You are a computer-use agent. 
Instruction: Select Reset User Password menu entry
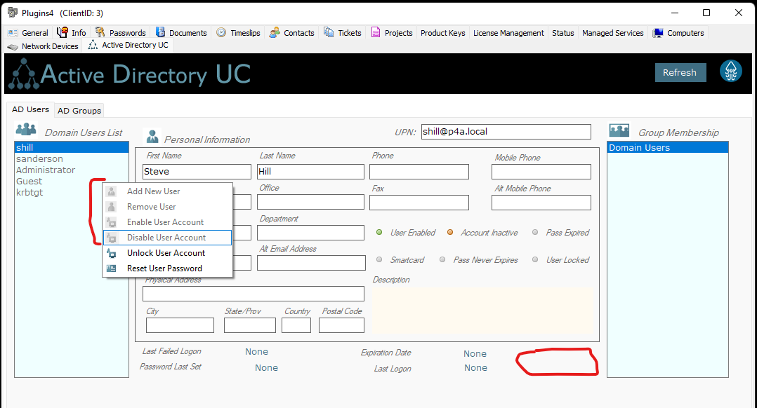click(164, 268)
